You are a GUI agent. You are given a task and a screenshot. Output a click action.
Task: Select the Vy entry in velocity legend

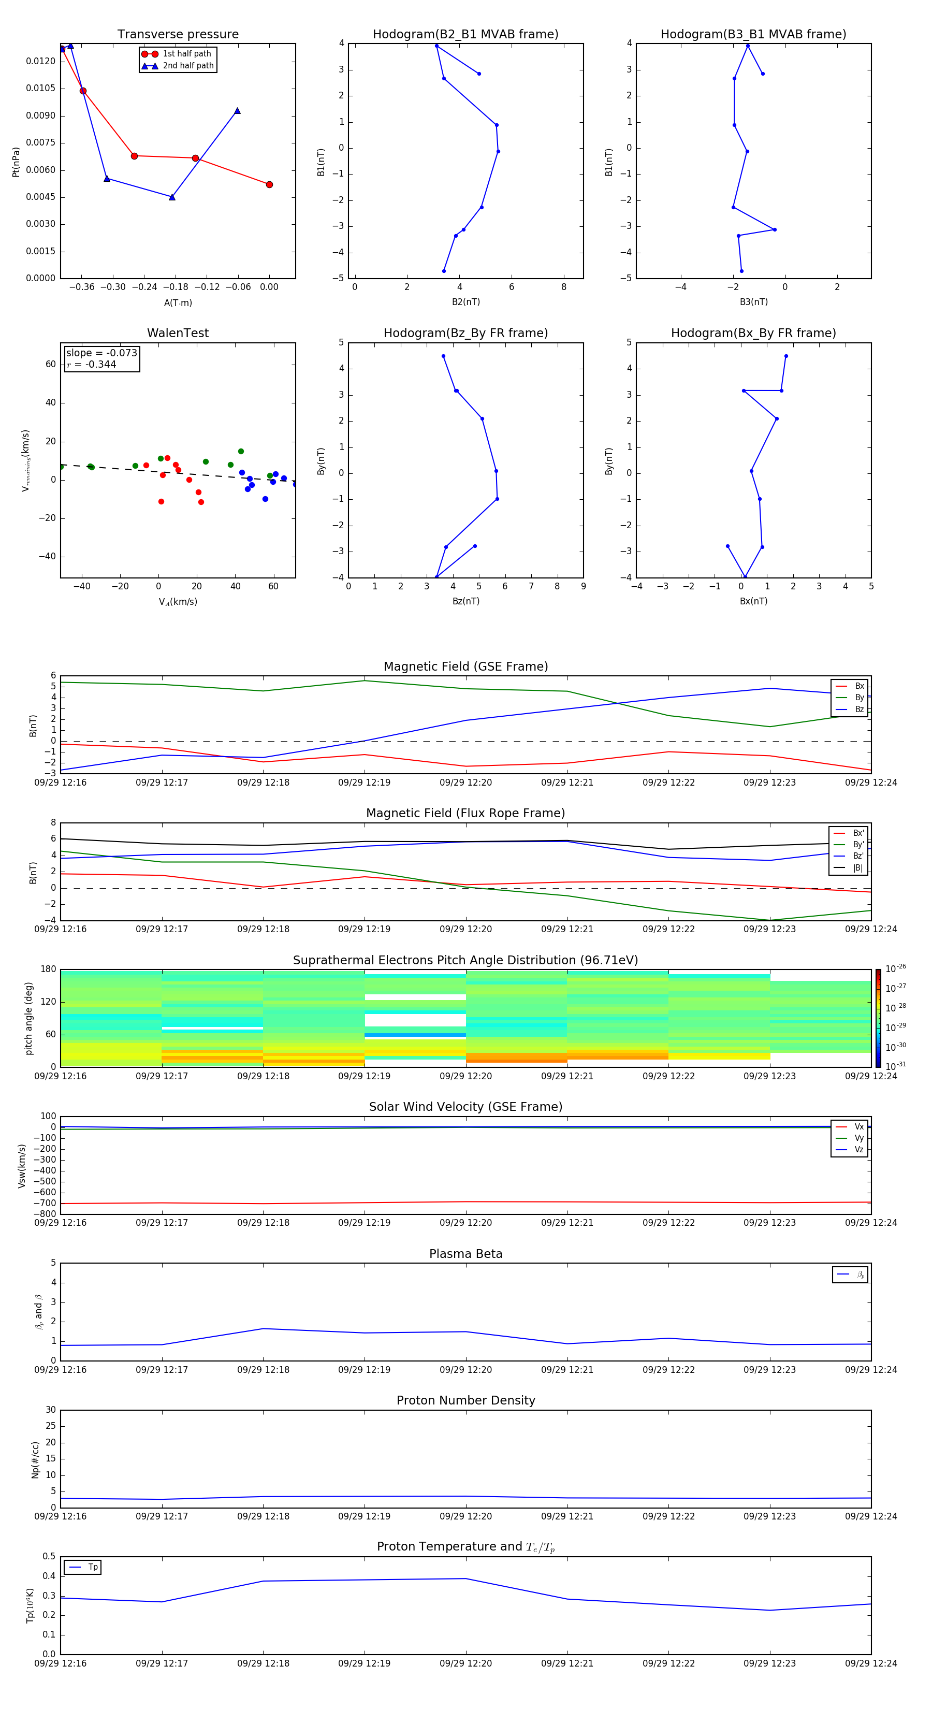(850, 1138)
